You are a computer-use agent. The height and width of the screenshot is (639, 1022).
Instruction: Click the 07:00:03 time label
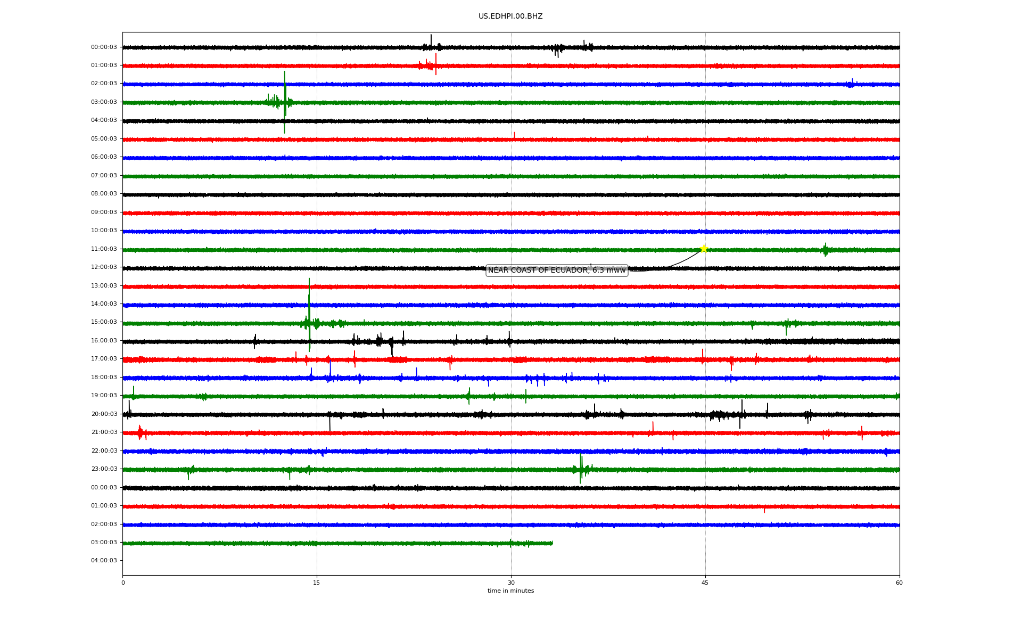[104, 176]
